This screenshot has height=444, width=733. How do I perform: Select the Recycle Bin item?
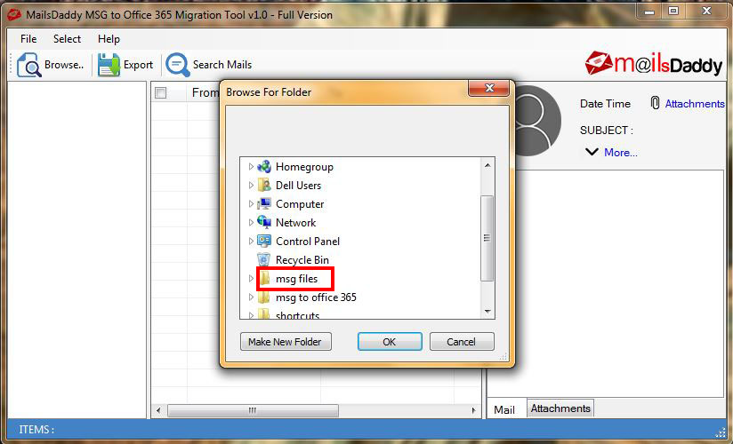[x=302, y=260]
